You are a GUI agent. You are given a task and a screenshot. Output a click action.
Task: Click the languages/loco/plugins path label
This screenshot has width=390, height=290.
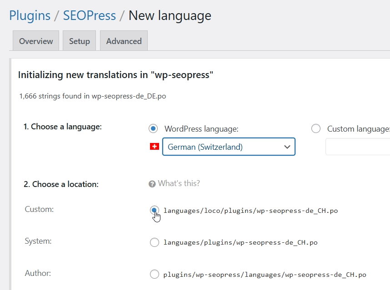coord(250,211)
